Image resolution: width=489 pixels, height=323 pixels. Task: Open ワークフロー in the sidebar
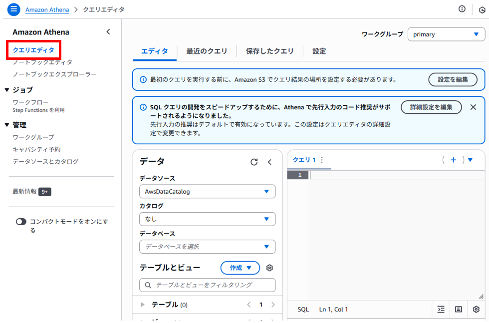point(30,102)
